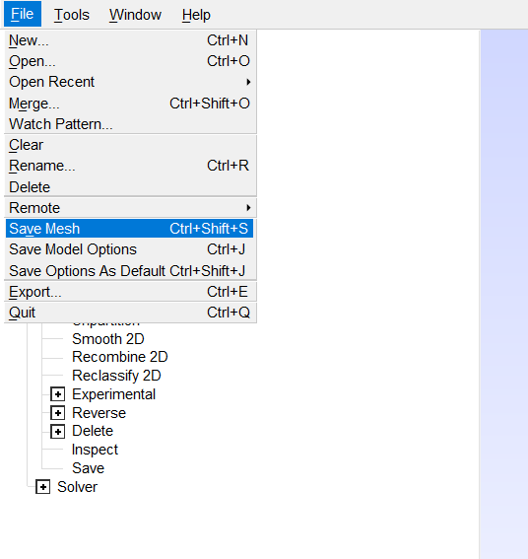Expand the Delete tree node plus box

coord(58,432)
